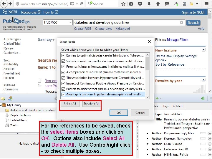Clear the PubMed search box
212x159 pixels.
181,23
